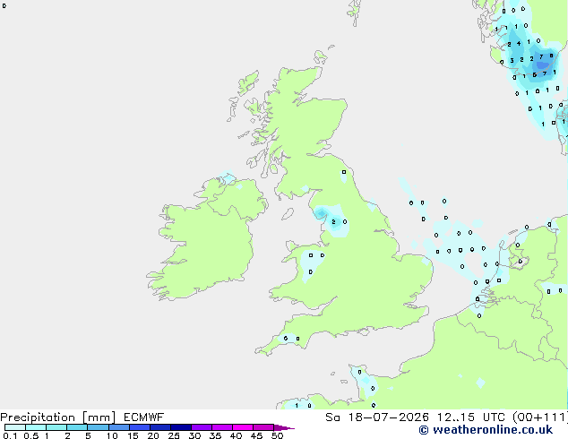
Task: Pick the purple 30 to 35 mm legend swatch
Action: 202,427
